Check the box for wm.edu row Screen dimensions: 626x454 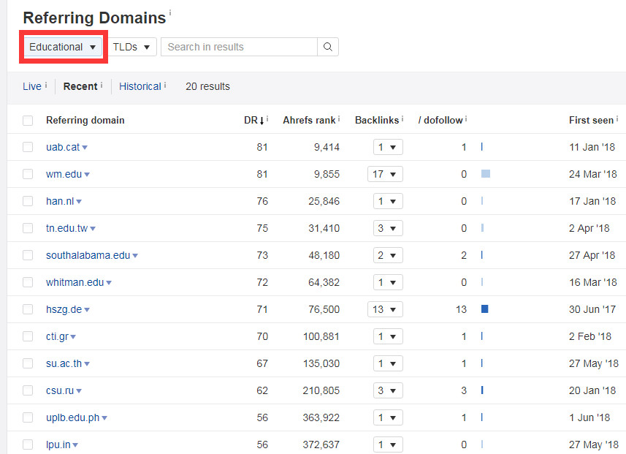pos(28,174)
